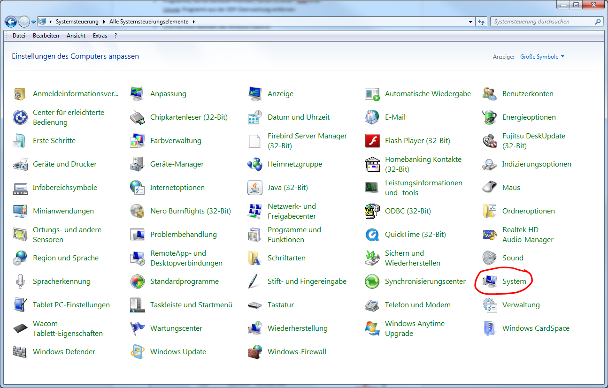Click the Back navigation button
Screen dimensions: 608x388
click(11, 22)
